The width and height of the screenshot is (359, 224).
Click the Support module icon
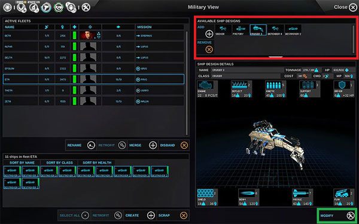coord(308,85)
